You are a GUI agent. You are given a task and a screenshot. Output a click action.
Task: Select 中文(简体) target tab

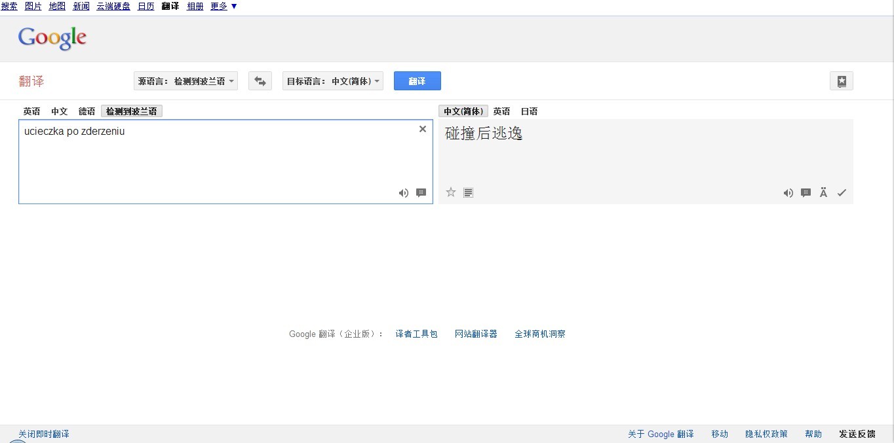(463, 111)
